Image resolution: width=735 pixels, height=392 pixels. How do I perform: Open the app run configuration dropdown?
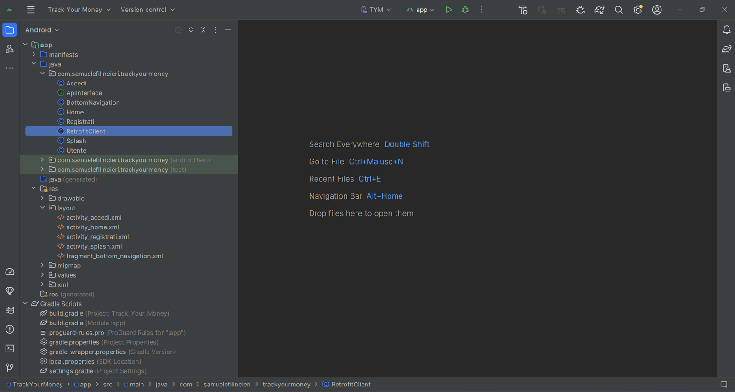(x=420, y=10)
